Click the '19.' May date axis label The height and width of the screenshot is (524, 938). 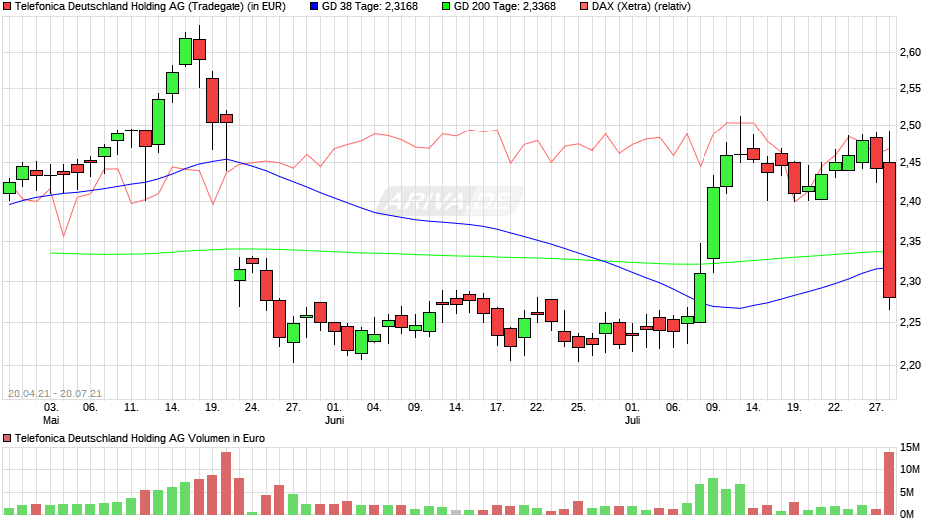pos(212,408)
